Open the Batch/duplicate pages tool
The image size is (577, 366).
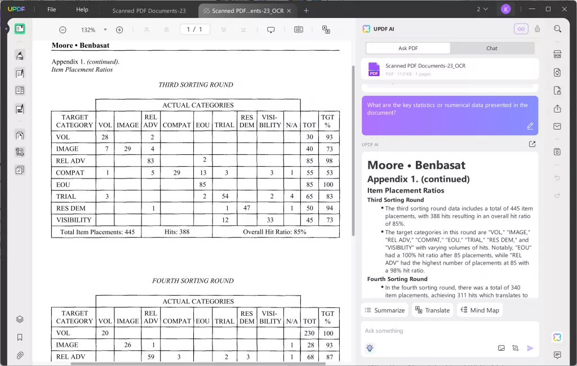click(x=20, y=170)
